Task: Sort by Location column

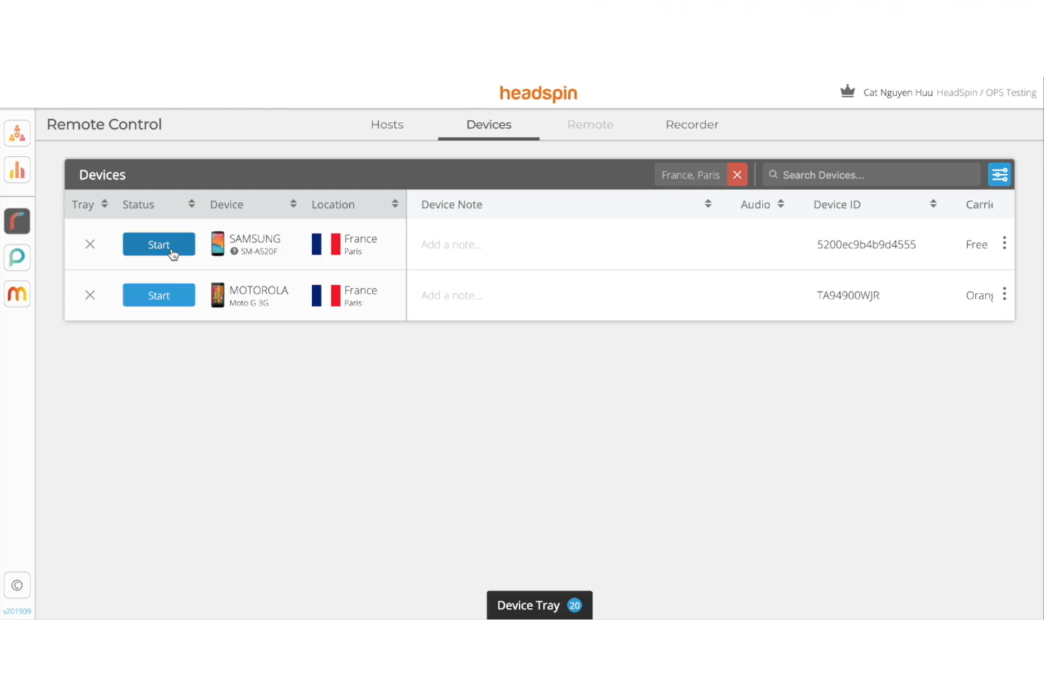Action: [x=395, y=204]
